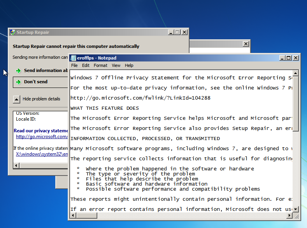
Task: Click the http://go.microsoft.com/fwlink URL line in Notepad
Action: [140, 98]
